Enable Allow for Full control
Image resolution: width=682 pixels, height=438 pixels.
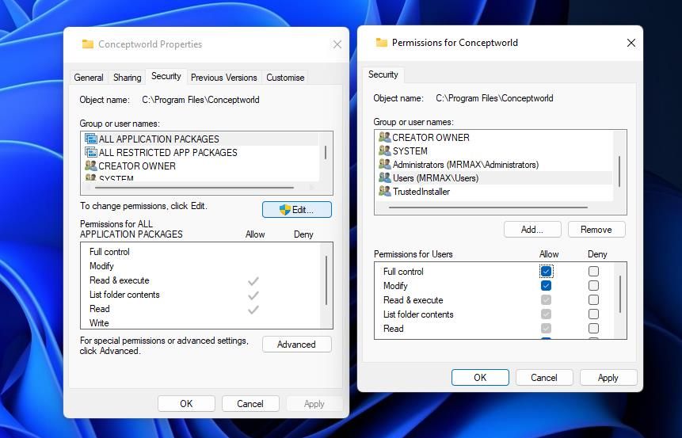tap(546, 272)
